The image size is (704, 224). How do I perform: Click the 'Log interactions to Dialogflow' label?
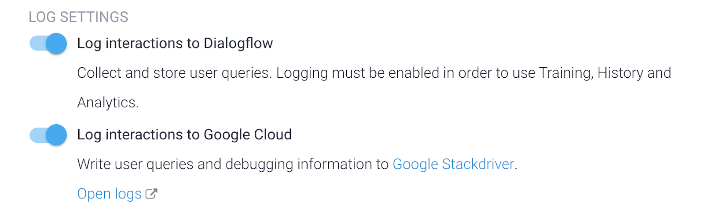175,43
